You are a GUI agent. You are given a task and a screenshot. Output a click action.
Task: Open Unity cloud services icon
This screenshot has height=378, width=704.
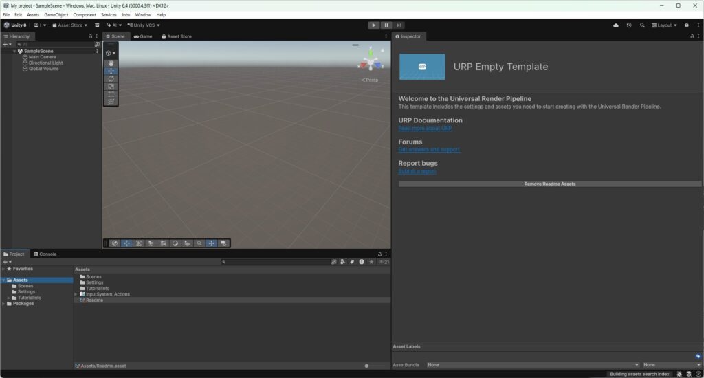[x=615, y=25]
